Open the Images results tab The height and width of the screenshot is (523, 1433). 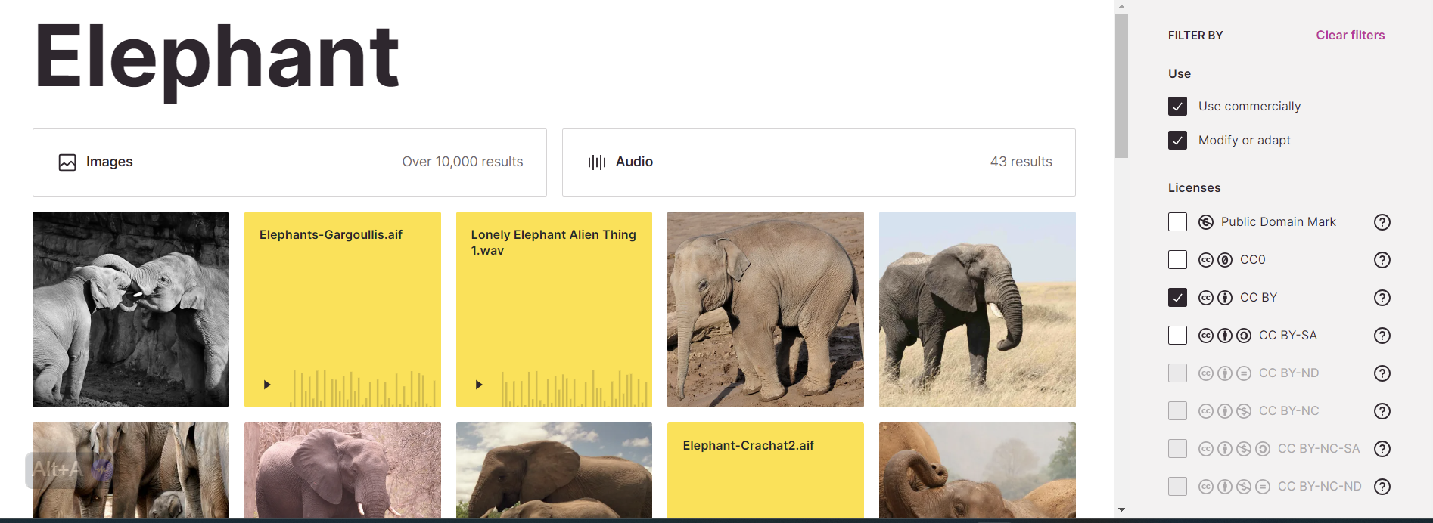289,162
